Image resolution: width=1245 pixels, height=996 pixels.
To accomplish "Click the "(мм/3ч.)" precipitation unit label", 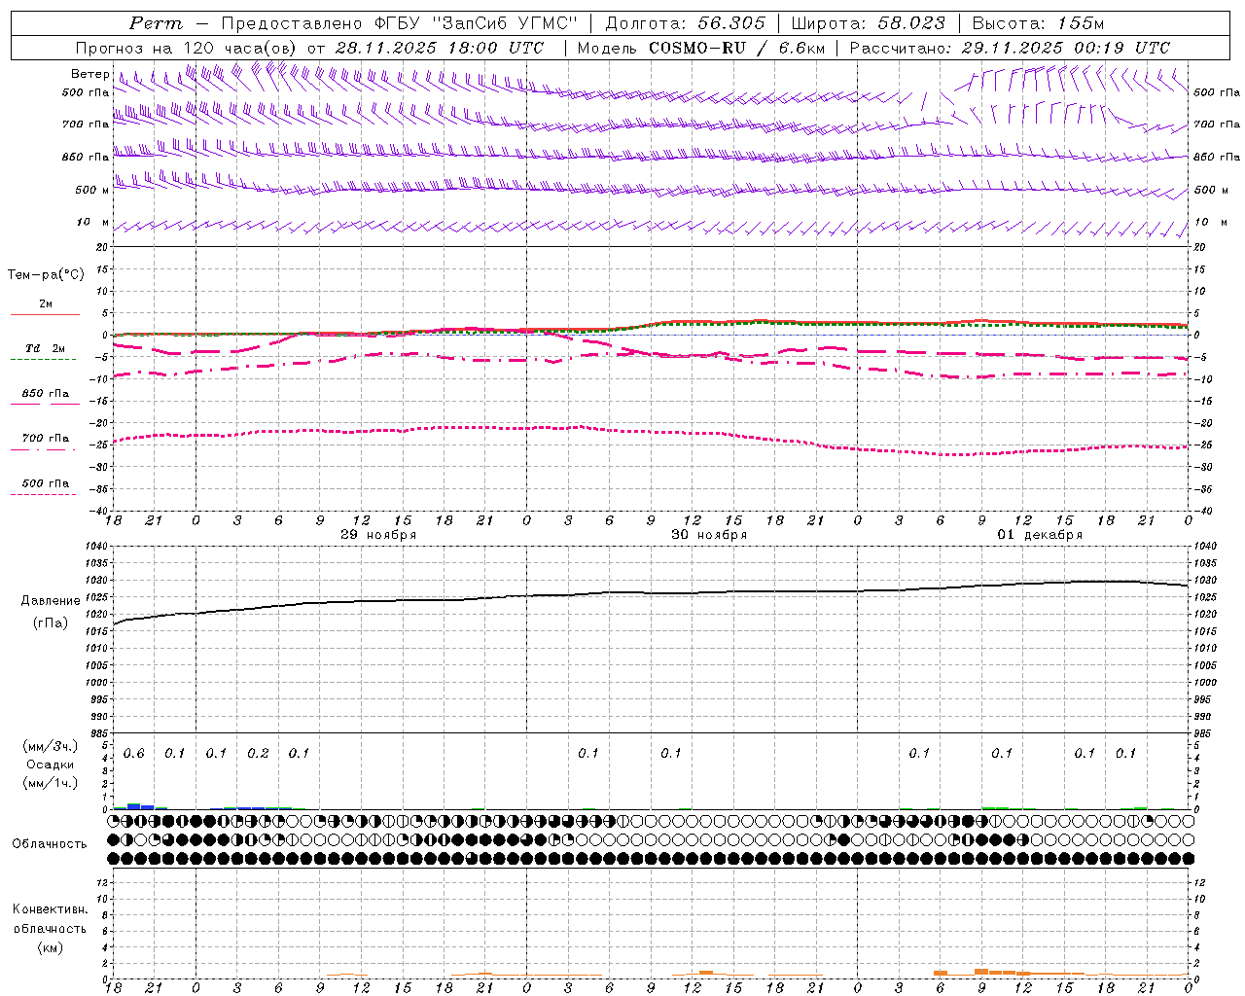I will [50, 746].
